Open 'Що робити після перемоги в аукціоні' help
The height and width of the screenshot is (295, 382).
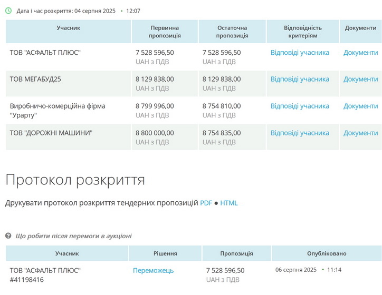click(73, 236)
